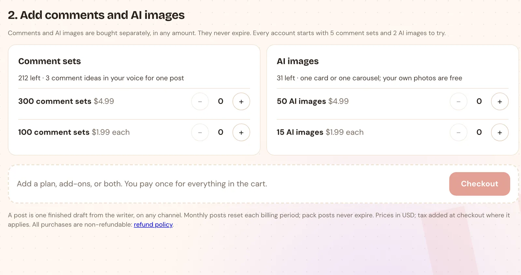Viewport: 521px width, 275px height.
Task: Click minus for 100 comment sets
Action: 200,132
